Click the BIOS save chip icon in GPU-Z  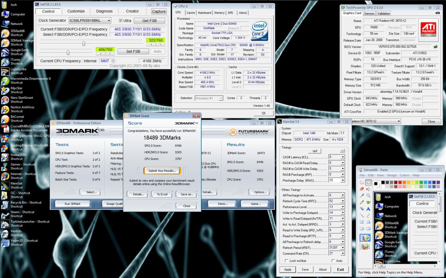435,47
